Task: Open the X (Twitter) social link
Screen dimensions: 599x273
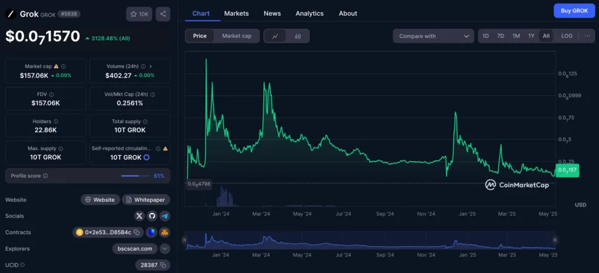Action: pyautogui.click(x=139, y=216)
